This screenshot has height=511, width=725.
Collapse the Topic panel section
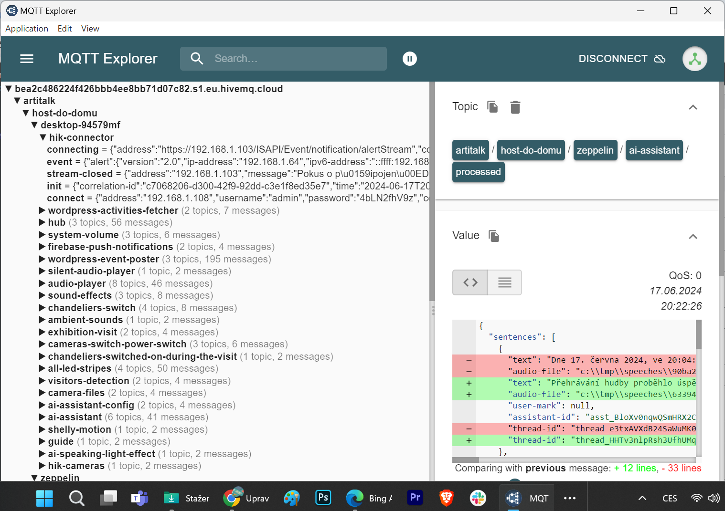[693, 107]
